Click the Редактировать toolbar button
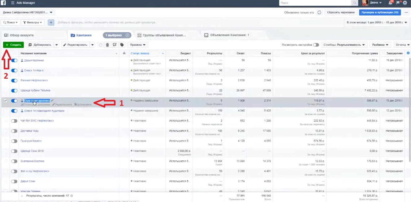Screen dimensions: 411x202 point(76,45)
